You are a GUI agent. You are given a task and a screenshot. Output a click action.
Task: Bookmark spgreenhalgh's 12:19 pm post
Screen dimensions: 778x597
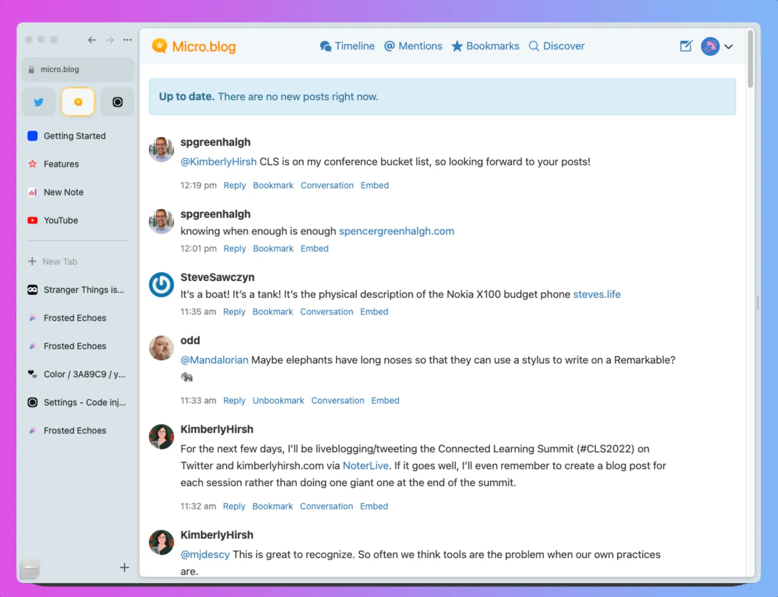[x=273, y=185]
